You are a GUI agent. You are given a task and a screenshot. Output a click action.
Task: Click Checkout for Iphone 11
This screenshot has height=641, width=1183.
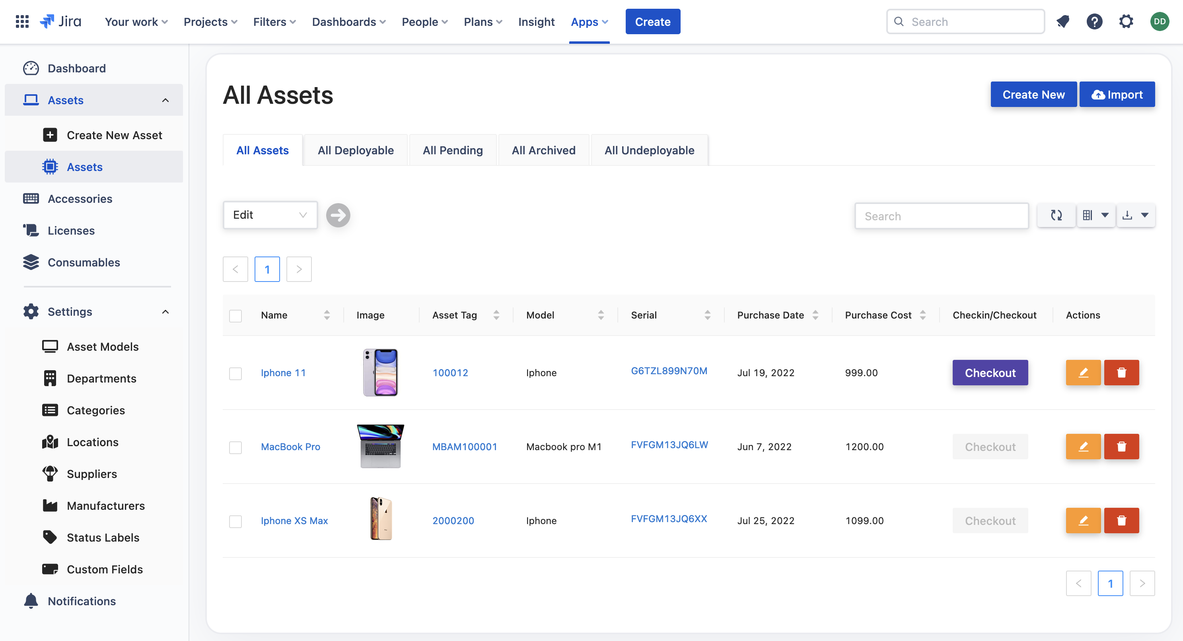click(x=990, y=372)
